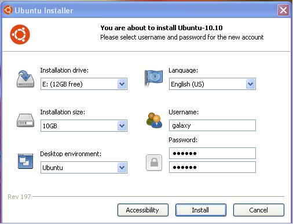293x224 pixels.
Task: Click the password confirmation field
Action: pos(213,167)
